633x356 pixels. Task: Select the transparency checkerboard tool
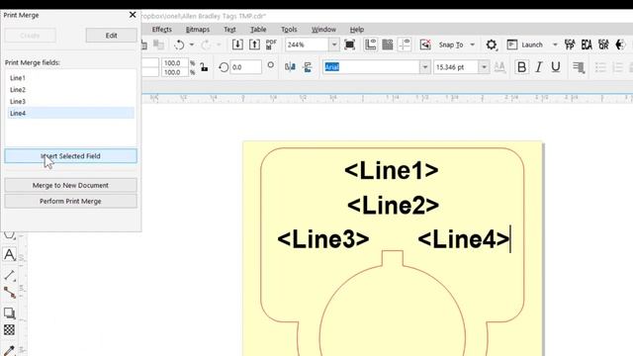tap(9, 329)
